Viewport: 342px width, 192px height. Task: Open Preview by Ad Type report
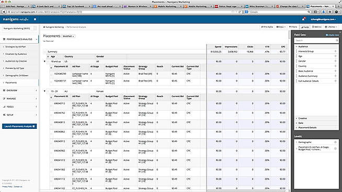[x=15, y=68]
